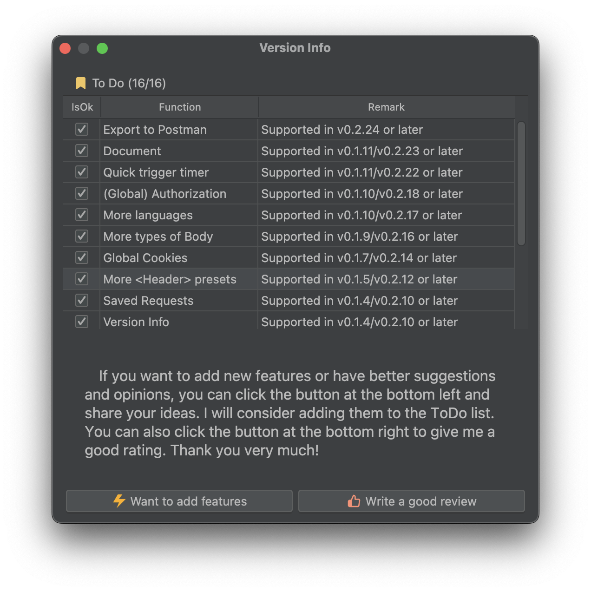Click the Write a good review button

(411, 501)
